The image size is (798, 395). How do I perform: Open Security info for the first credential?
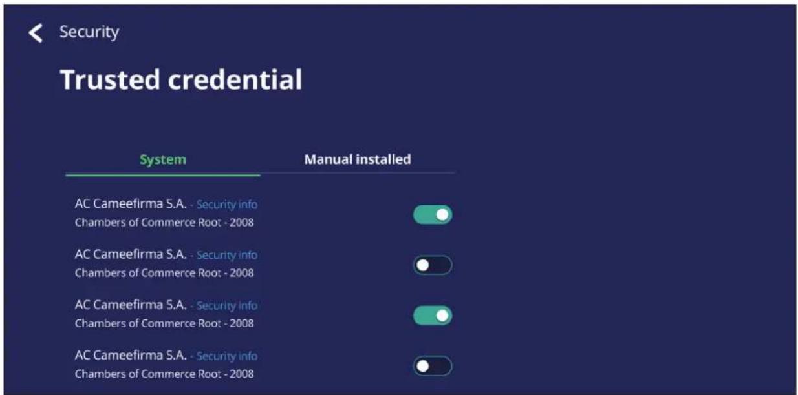(x=226, y=205)
